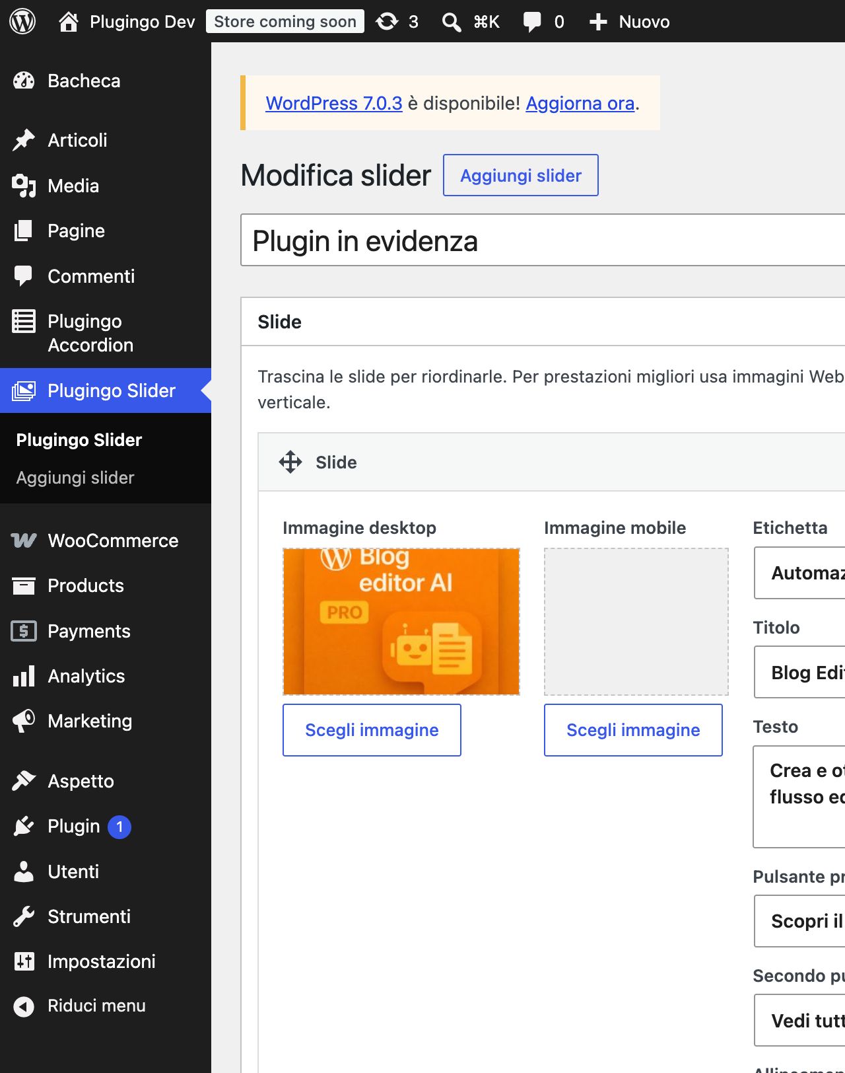845x1073 pixels.
Task: Open the Products menu item
Action: [x=106, y=585]
